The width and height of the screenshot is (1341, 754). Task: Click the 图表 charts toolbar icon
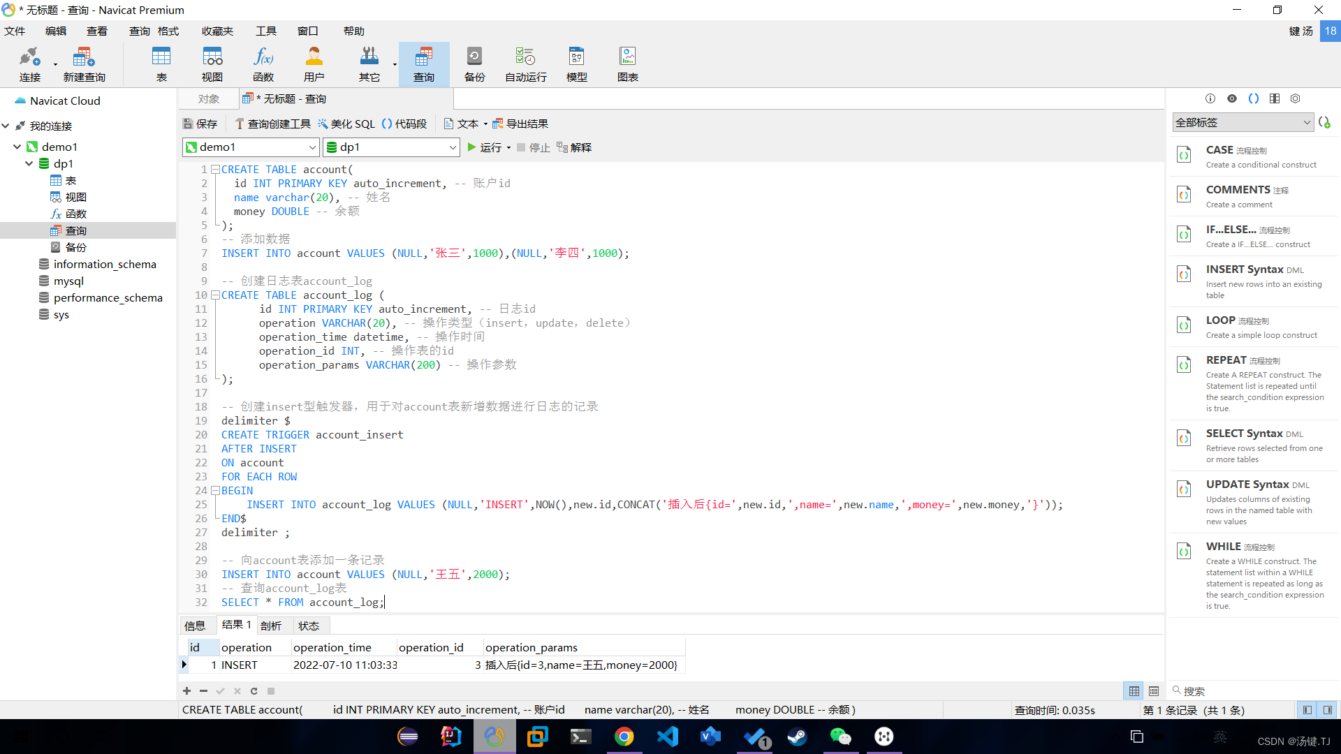point(627,64)
